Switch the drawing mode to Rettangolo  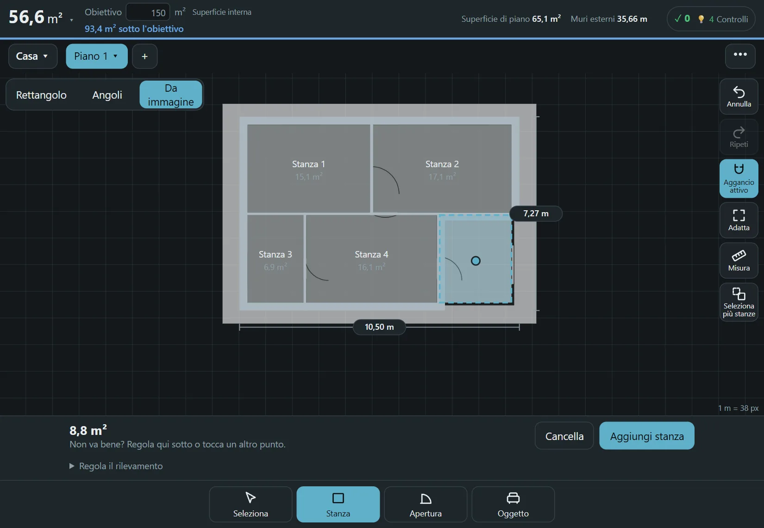(x=41, y=95)
